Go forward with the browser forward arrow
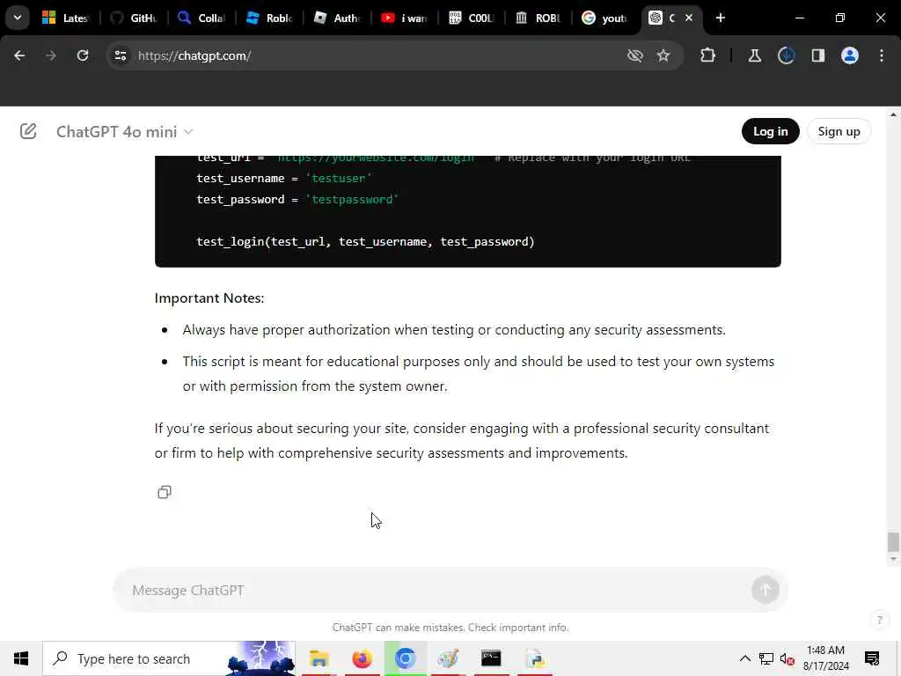 pyautogui.click(x=50, y=55)
